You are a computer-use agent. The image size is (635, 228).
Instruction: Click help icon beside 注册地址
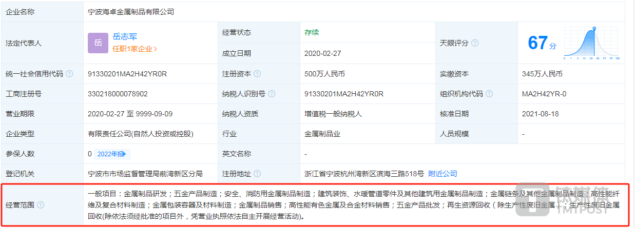point(257,174)
